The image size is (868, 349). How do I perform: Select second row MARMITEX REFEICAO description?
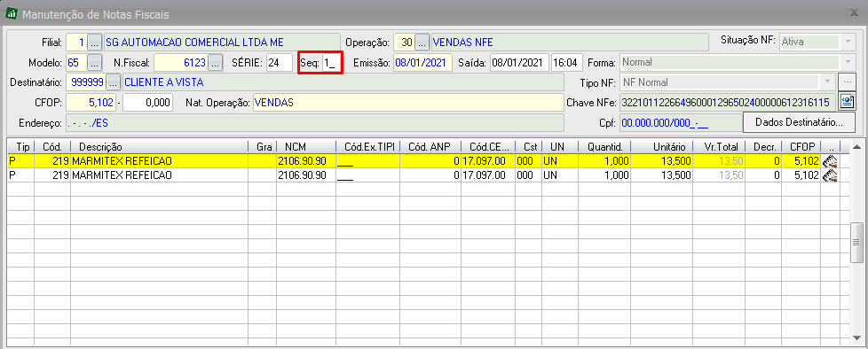click(x=160, y=175)
